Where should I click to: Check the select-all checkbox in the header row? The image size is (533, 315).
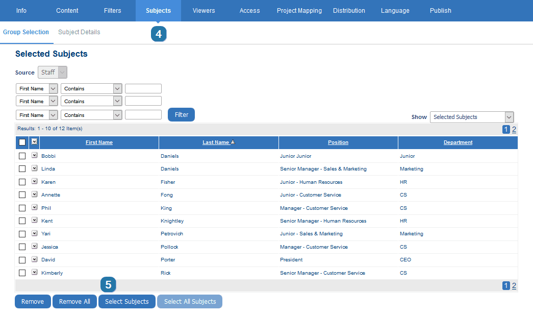coord(22,142)
